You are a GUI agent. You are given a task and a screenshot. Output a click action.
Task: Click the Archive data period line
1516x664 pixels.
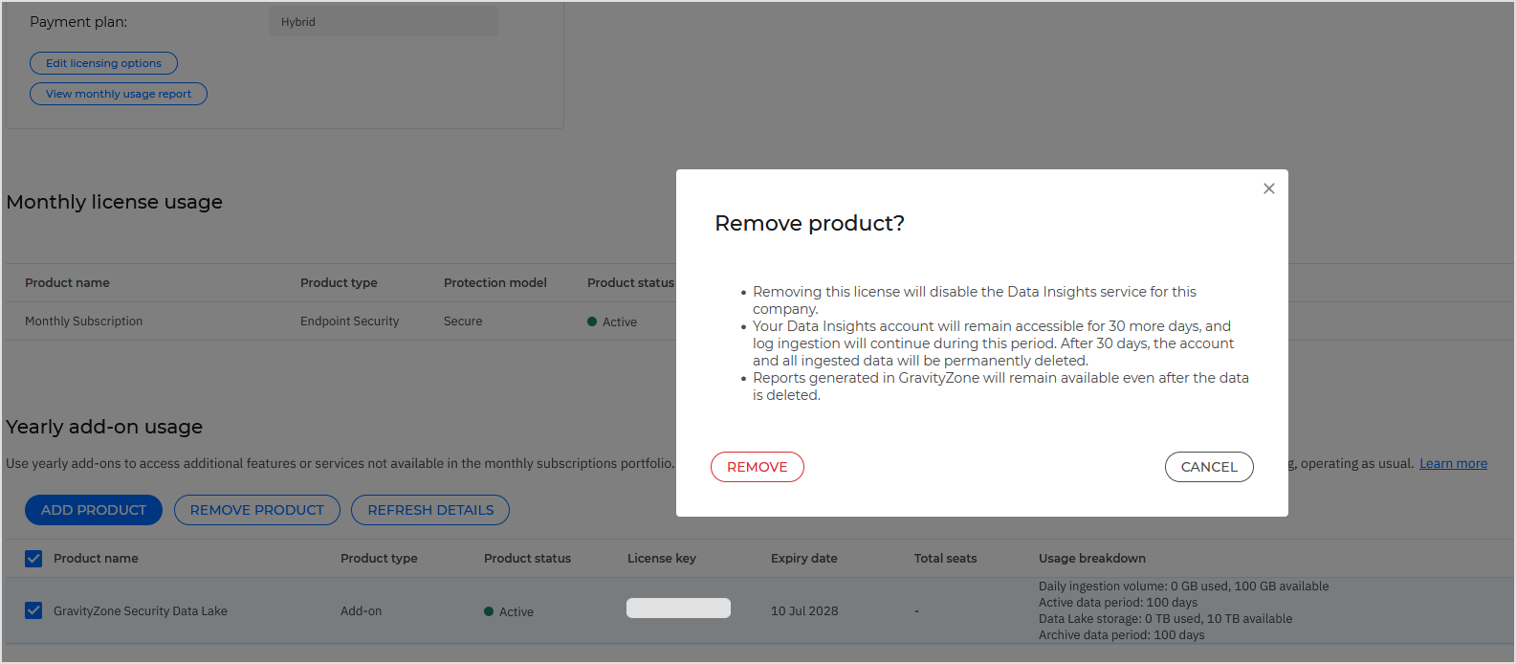1122,635
